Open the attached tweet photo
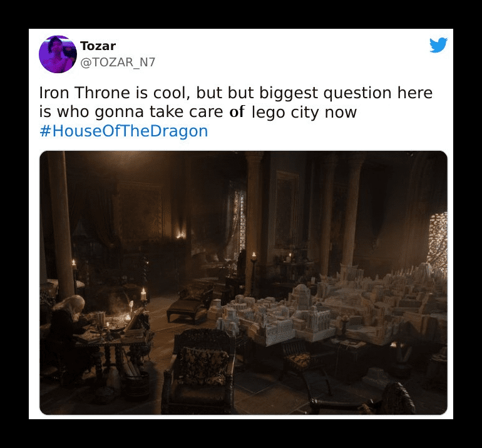Viewport: 482px width, 448px height. click(244, 283)
